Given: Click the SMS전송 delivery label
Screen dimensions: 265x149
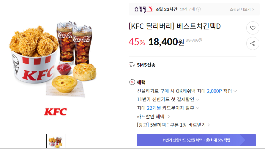Looking at the screenshot, I should point(146,65).
